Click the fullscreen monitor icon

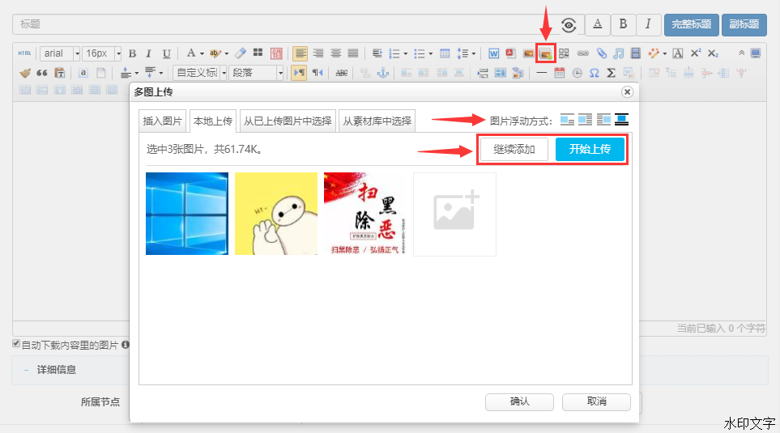coord(756,53)
